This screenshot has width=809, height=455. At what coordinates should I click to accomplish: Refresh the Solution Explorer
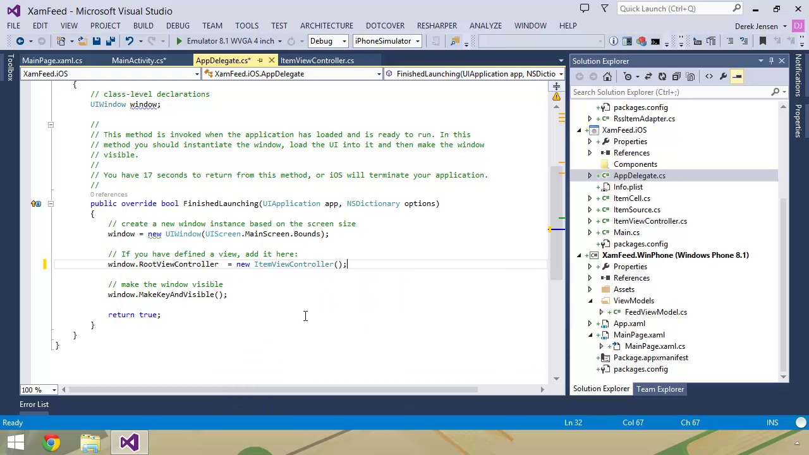[662, 76]
